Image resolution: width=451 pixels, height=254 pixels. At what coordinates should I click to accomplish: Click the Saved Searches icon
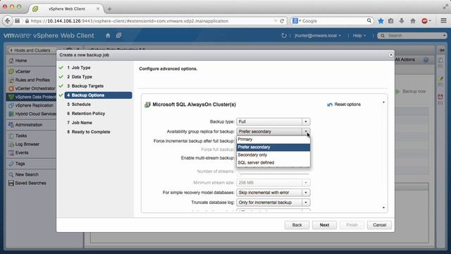click(11, 183)
